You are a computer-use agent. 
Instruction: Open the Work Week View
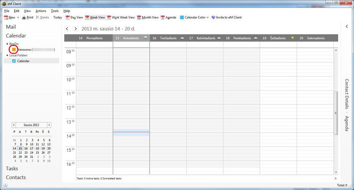pyautogui.click(x=121, y=17)
